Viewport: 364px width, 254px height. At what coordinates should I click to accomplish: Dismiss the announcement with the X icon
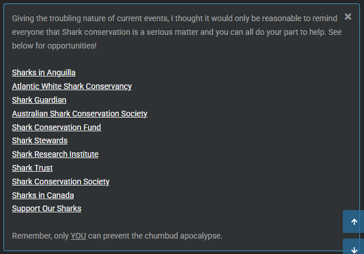point(348,17)
